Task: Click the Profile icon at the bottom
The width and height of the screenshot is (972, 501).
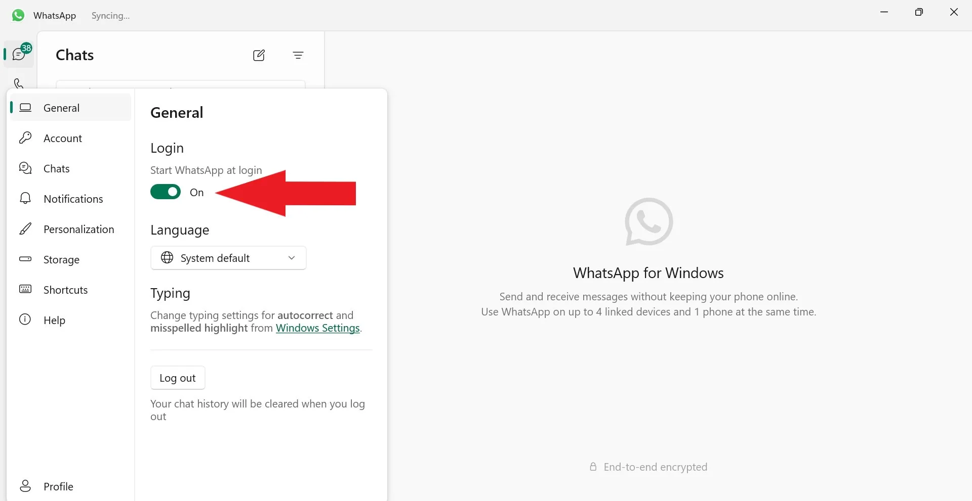Action: point(25,486)
